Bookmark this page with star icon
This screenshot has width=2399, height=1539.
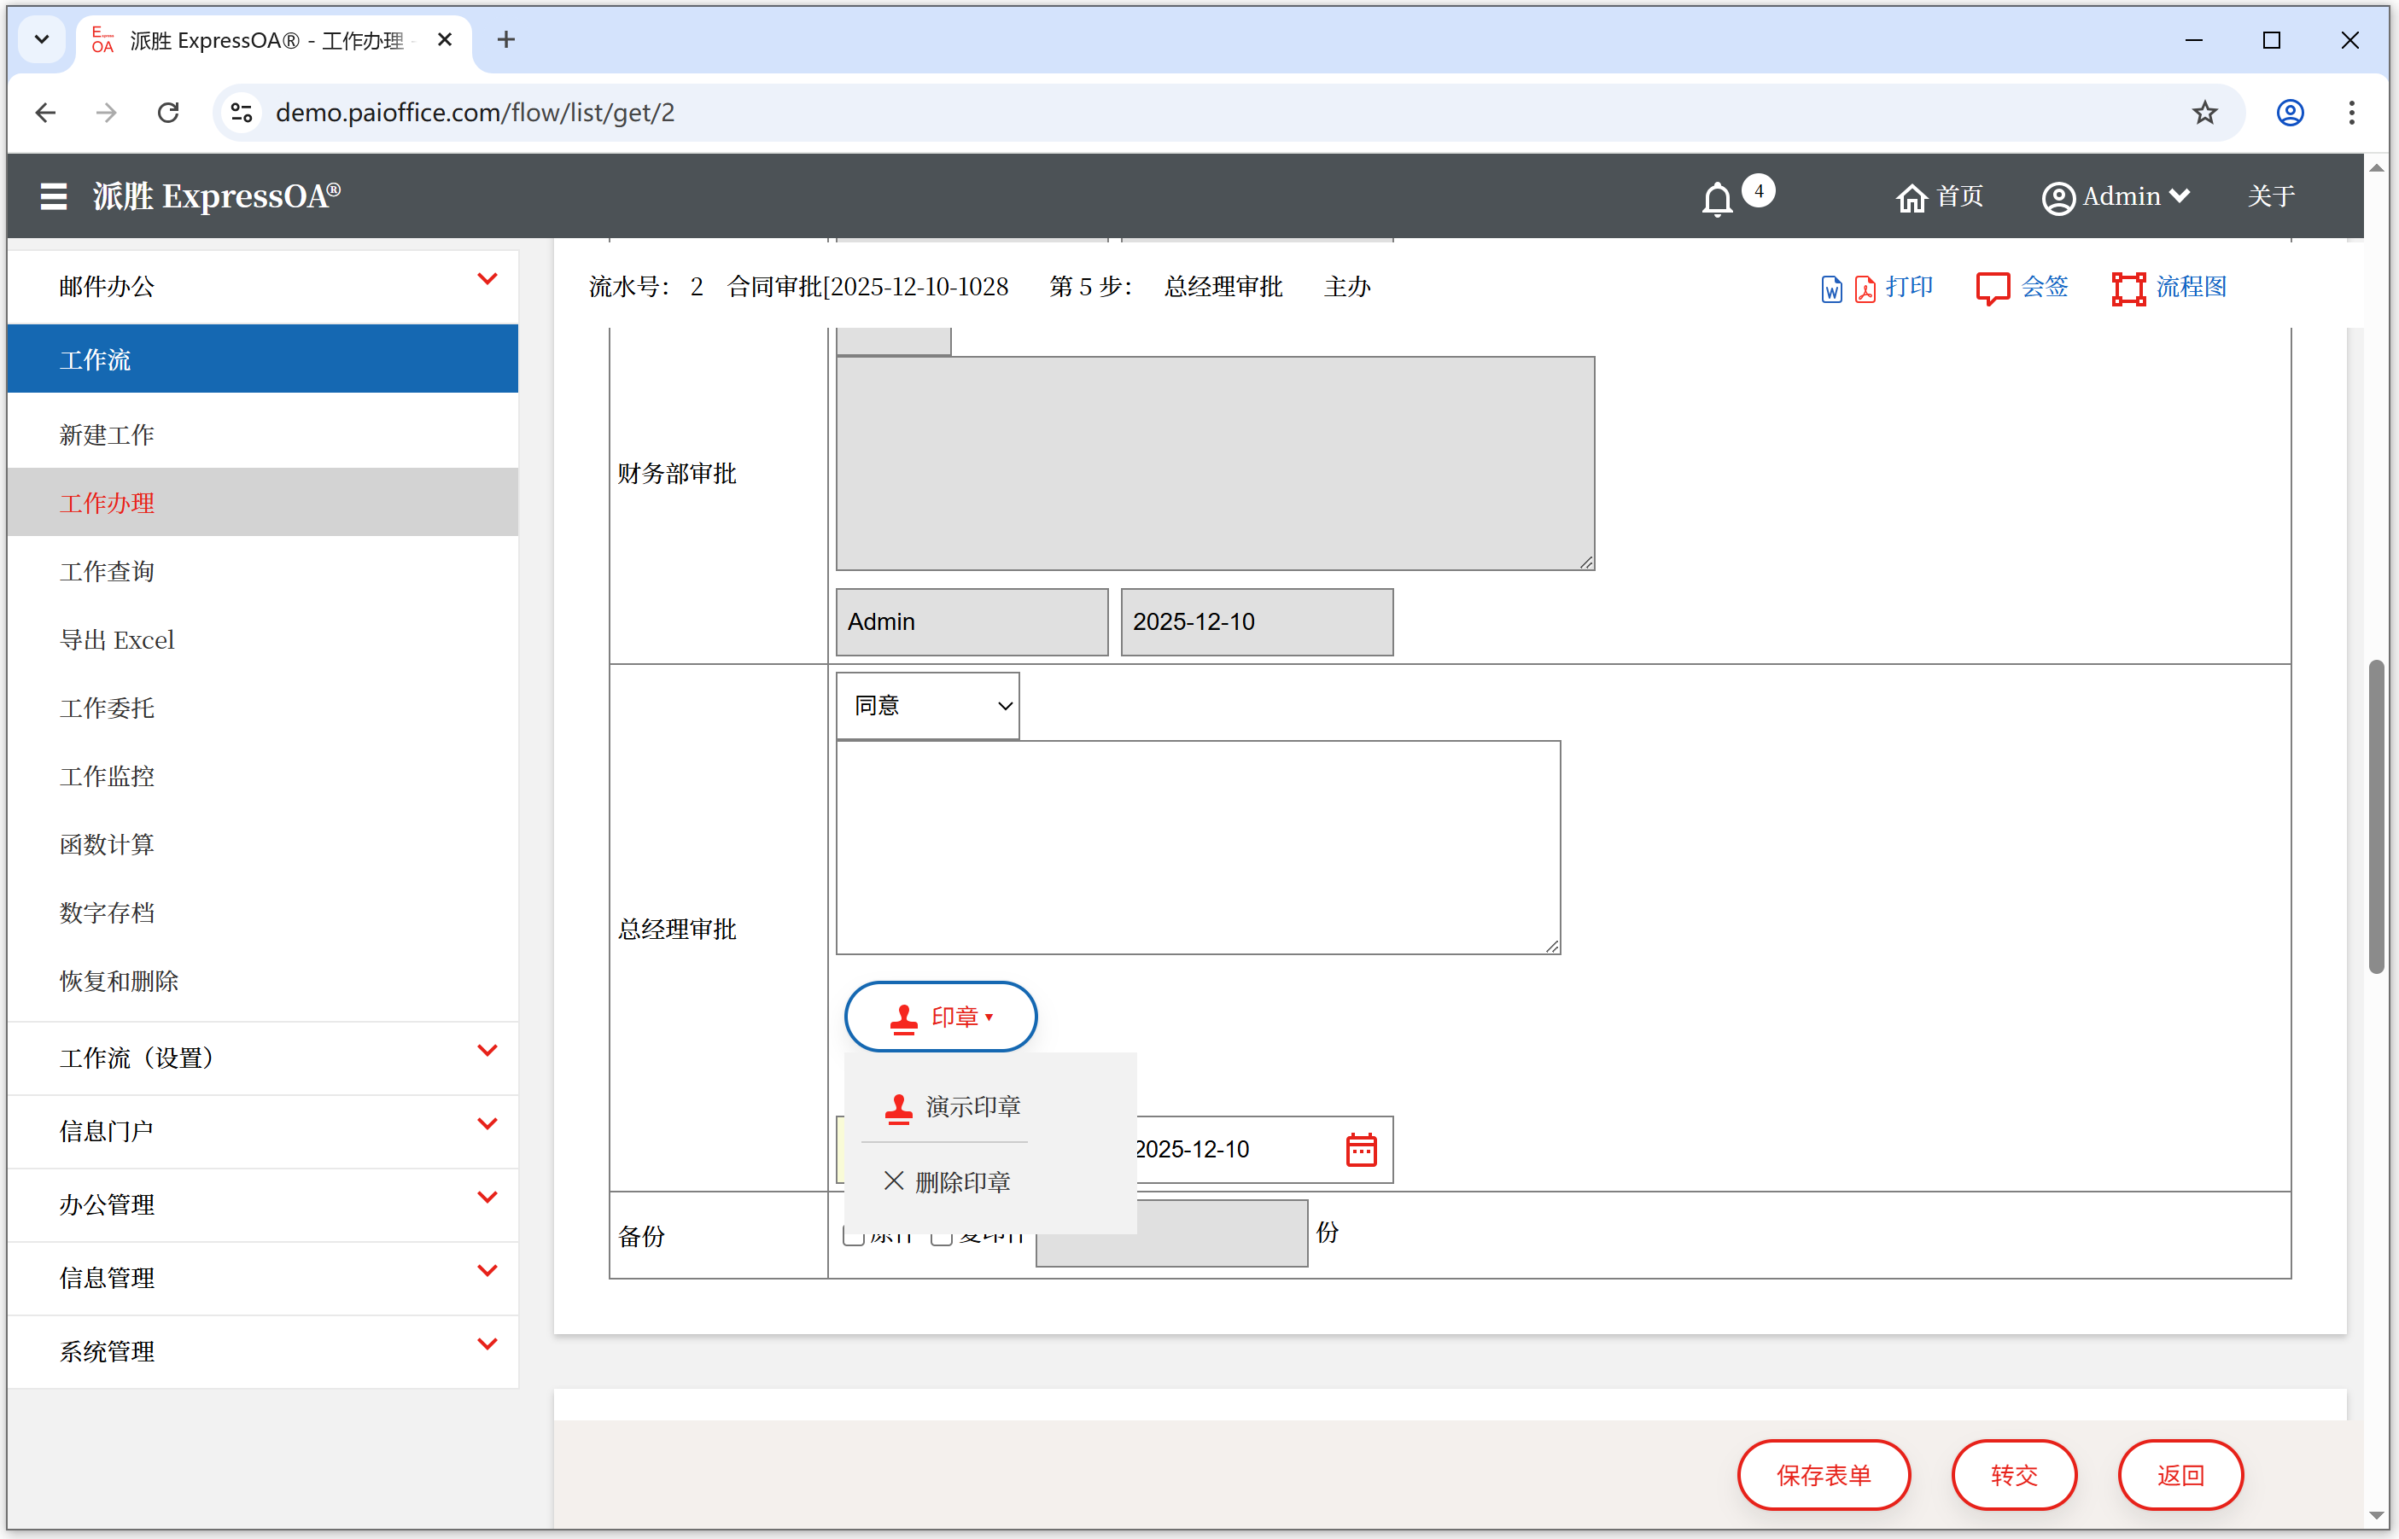(x=2204, y=113)
